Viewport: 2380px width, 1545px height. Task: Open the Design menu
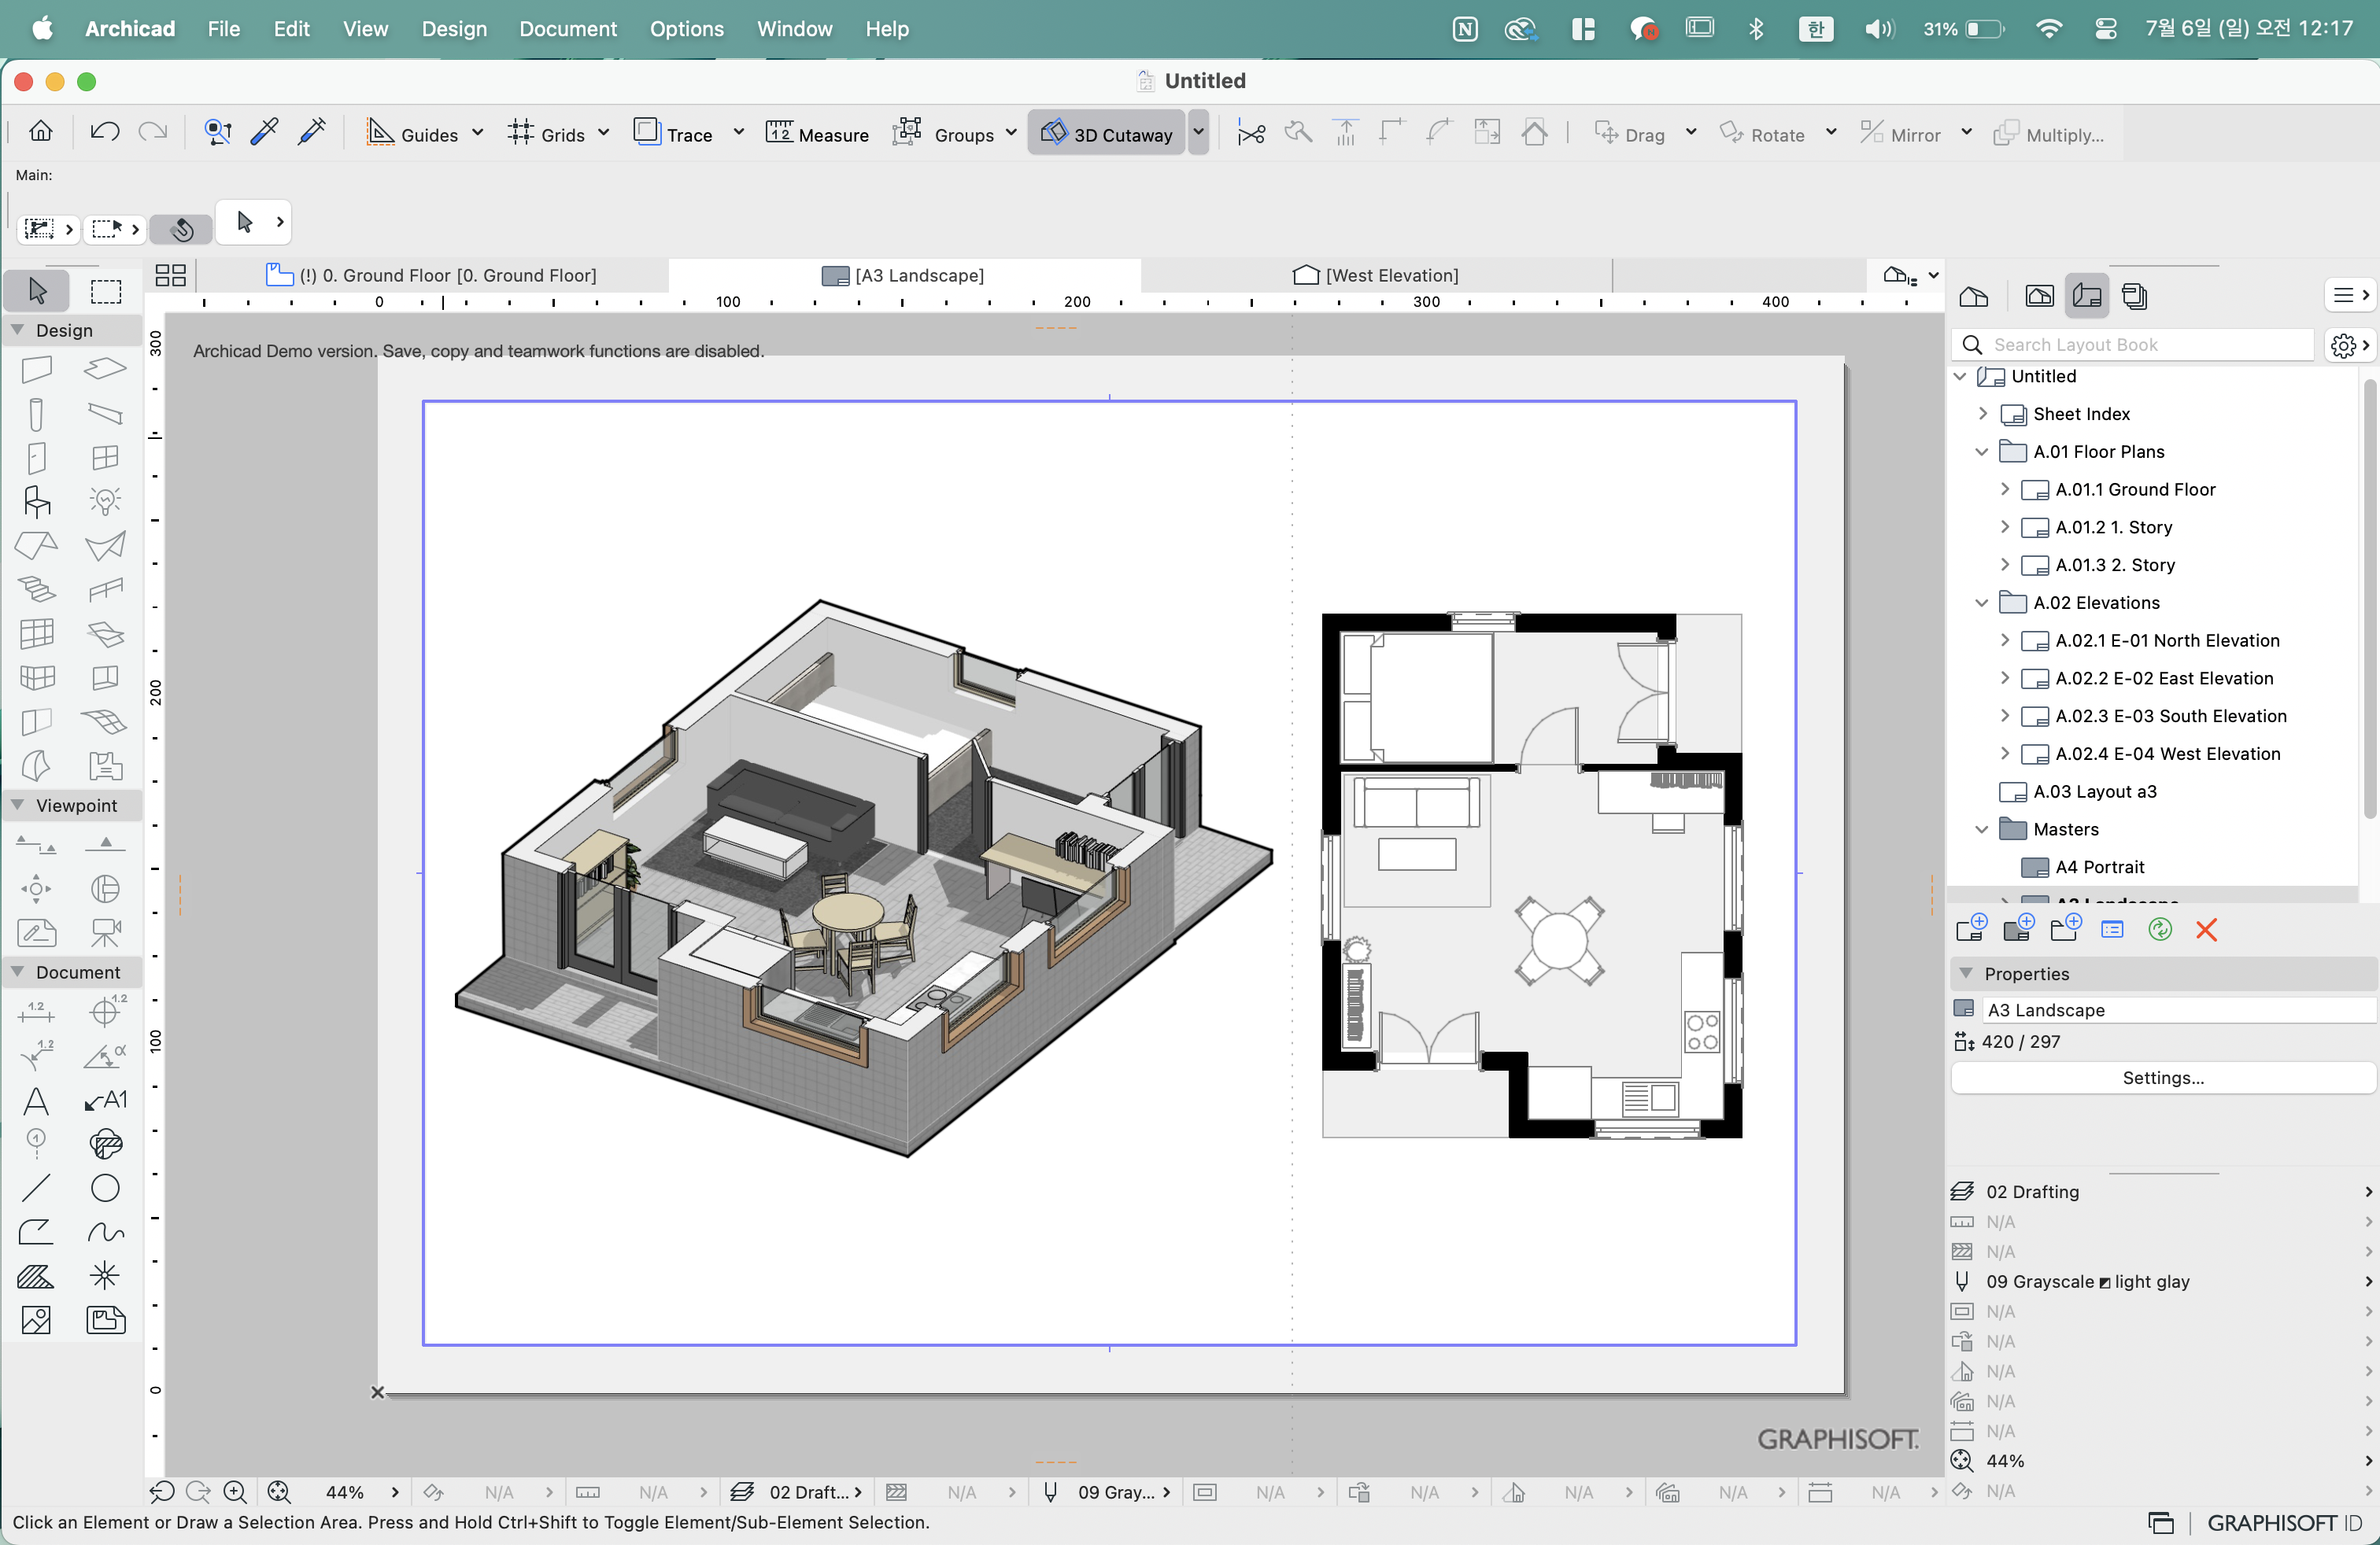coord(454,29)
